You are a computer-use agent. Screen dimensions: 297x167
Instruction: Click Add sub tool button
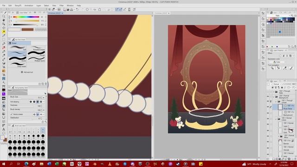click(x=27, y=72)
